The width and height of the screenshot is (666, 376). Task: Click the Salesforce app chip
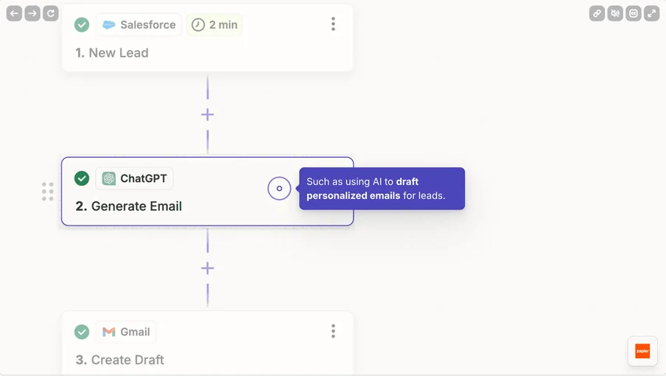(x=139, y=24)
